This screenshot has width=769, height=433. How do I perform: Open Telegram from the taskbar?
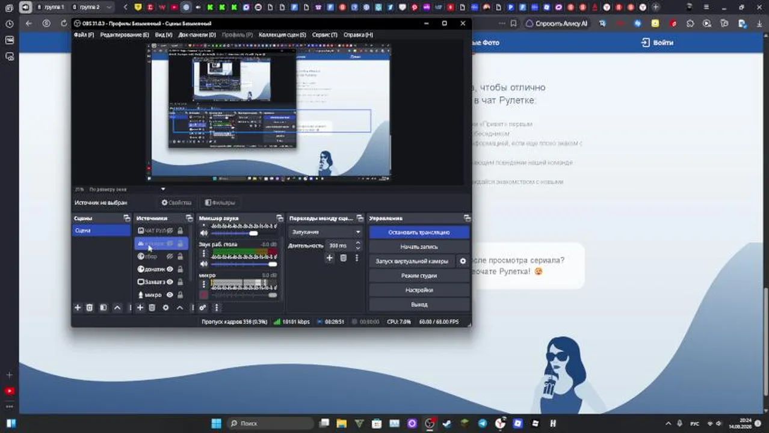[x=482, y=423]
